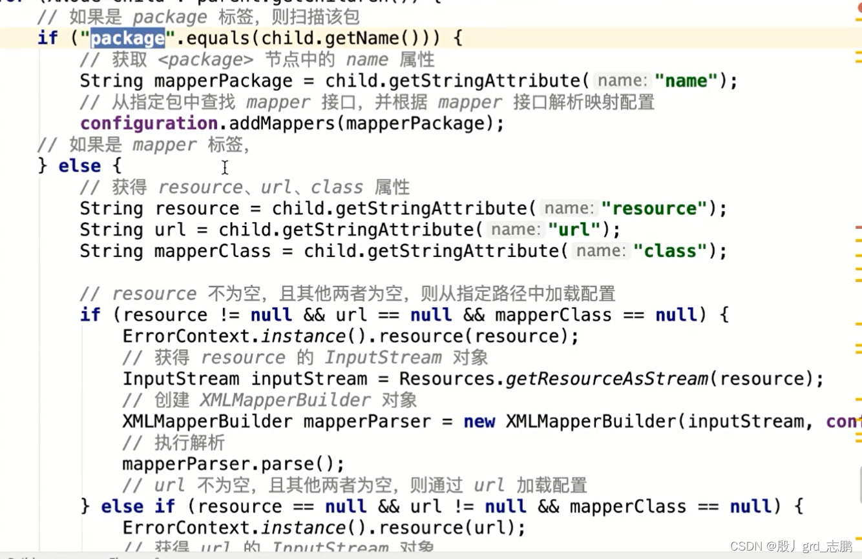Click the configuration field before addMappers
This screenshot has height=559, width=862.
click(x=149, y=123)
